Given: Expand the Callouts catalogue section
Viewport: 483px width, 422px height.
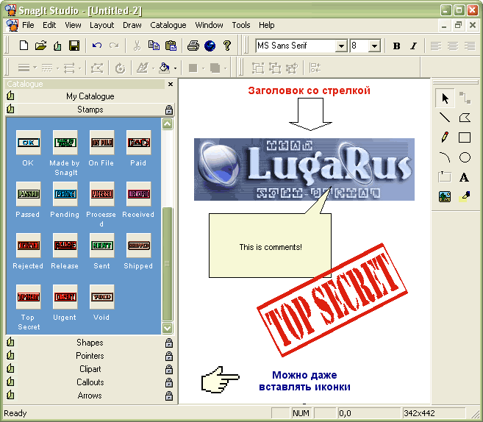Looking at the screenshot, I should click(90, 382).
